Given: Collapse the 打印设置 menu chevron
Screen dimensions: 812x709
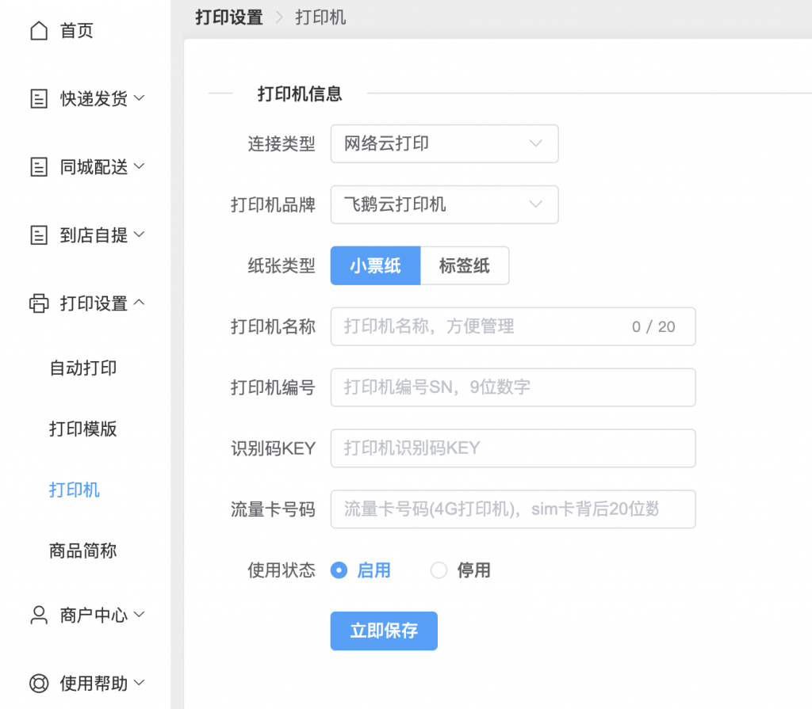Looking at the screenshot, I should click(139, 303).
